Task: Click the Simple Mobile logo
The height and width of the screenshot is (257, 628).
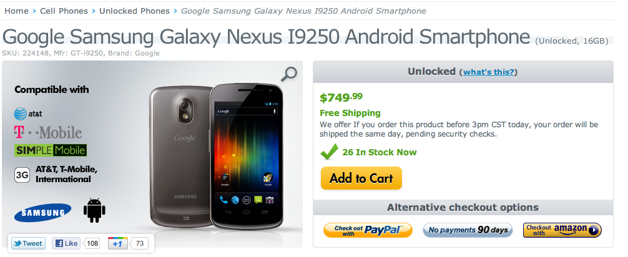Action: point(51,150)
